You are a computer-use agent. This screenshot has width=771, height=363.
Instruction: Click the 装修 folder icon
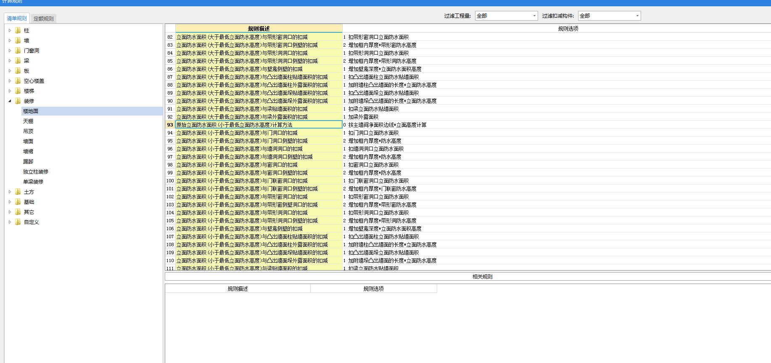18,101
